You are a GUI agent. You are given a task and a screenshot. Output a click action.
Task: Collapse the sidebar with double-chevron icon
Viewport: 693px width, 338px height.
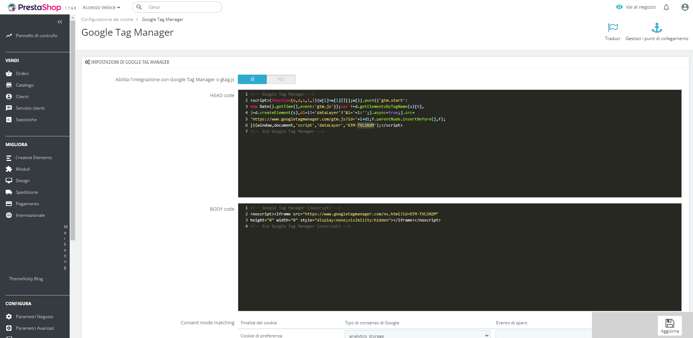coord(60,22)
